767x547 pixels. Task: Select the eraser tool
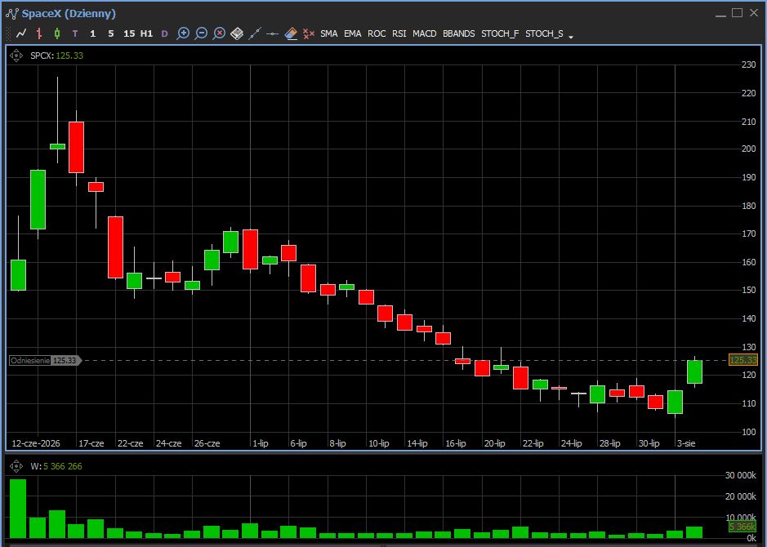(291, 33)
